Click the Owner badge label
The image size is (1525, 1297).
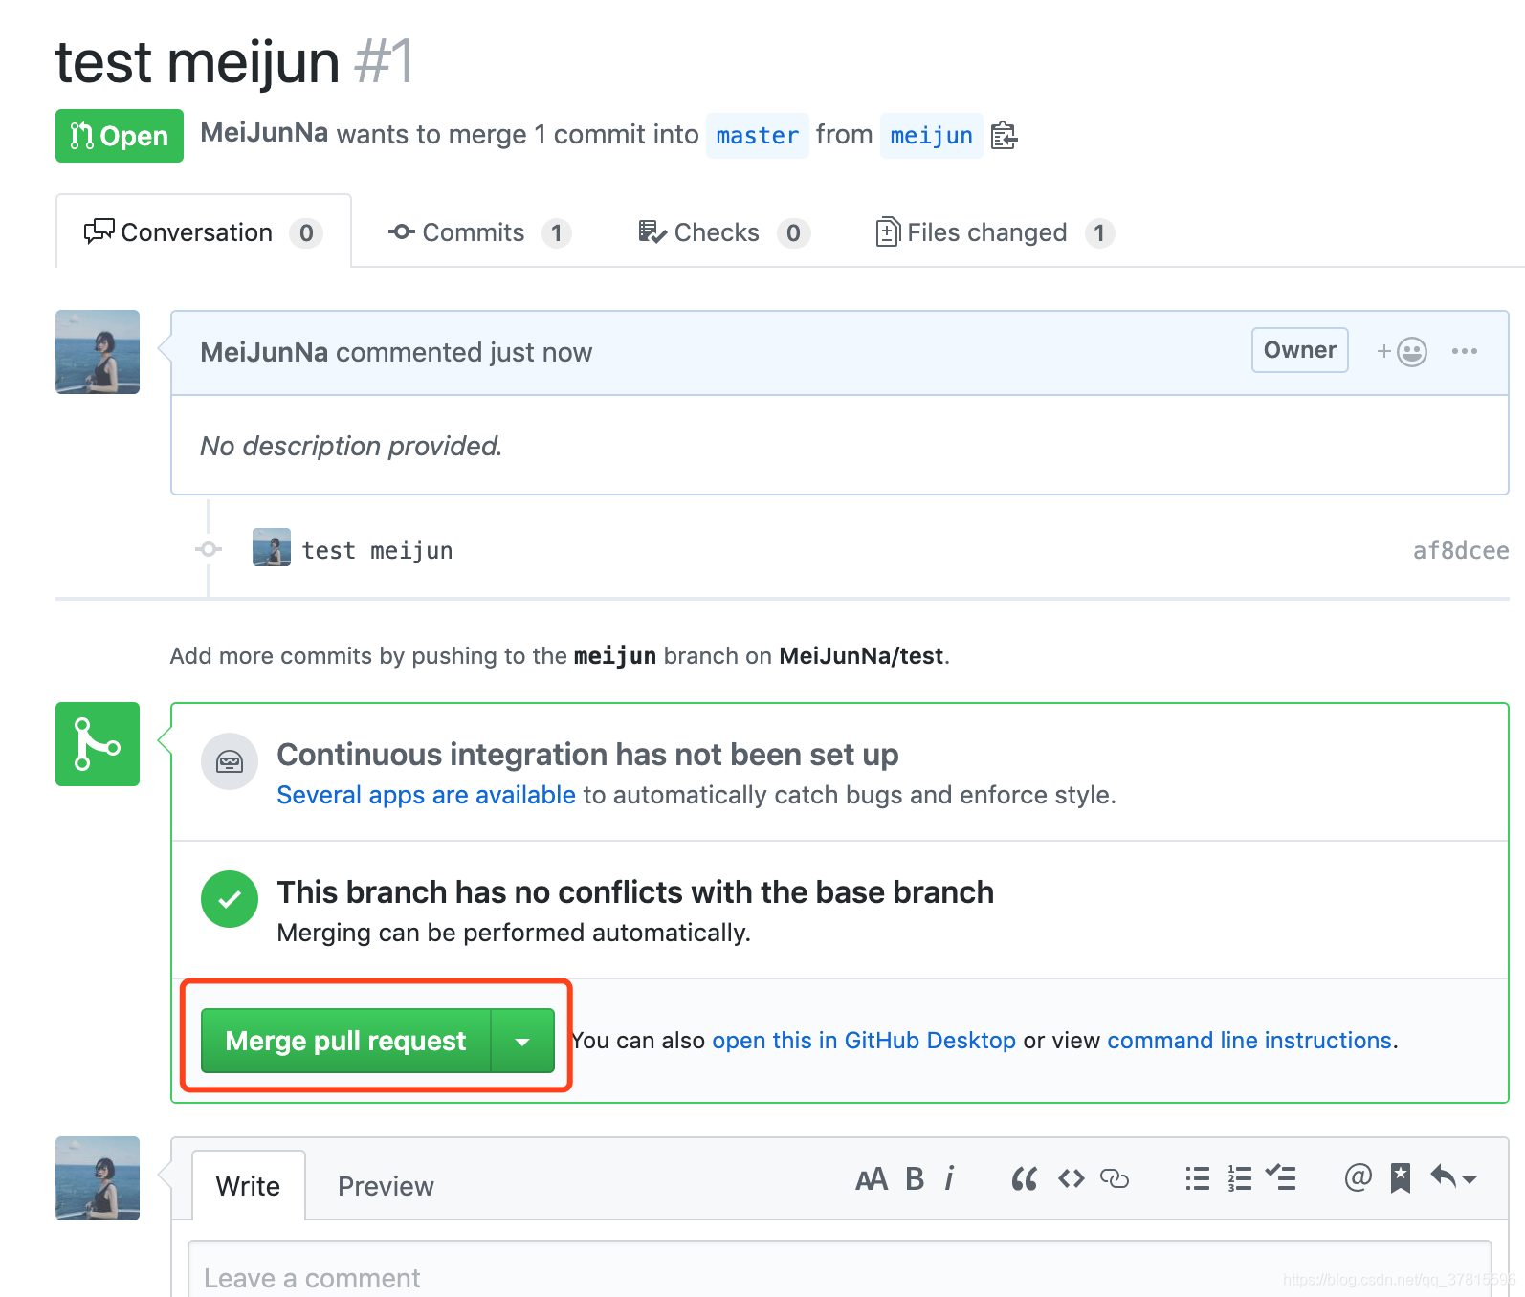tap(1299, 350)
